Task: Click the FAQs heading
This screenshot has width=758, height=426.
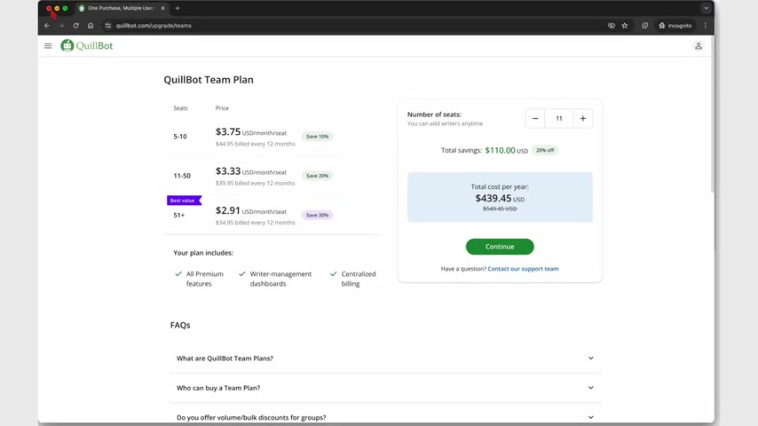Action: 180,326
